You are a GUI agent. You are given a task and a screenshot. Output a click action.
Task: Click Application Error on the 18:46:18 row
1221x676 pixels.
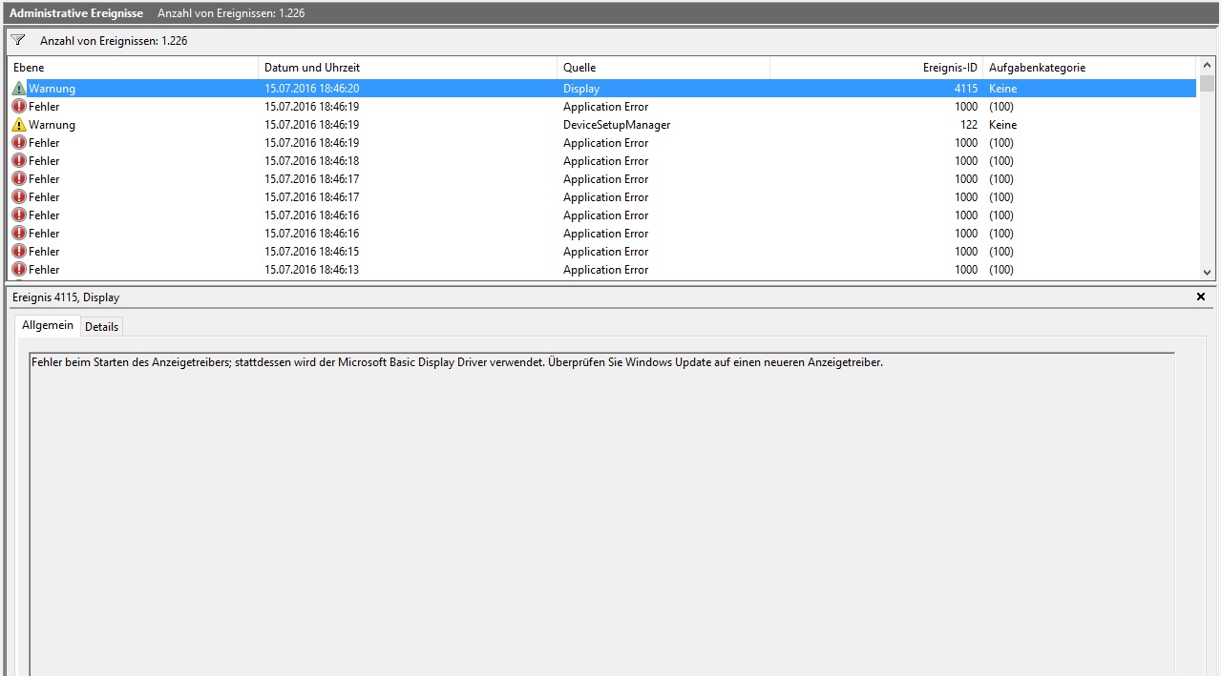[605, 161]
